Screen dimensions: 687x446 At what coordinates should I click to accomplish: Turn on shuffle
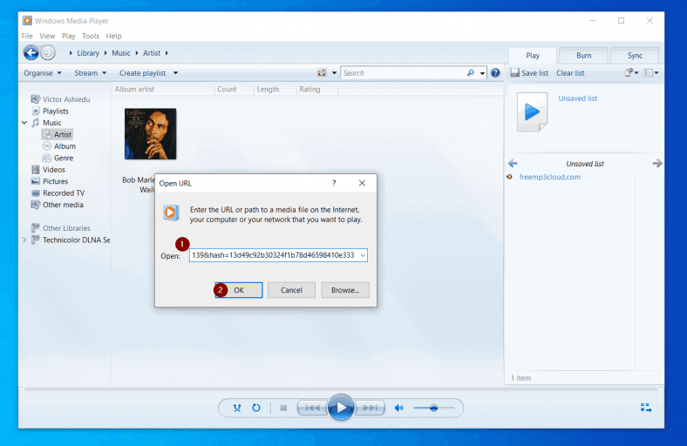(x=237, y=408)
